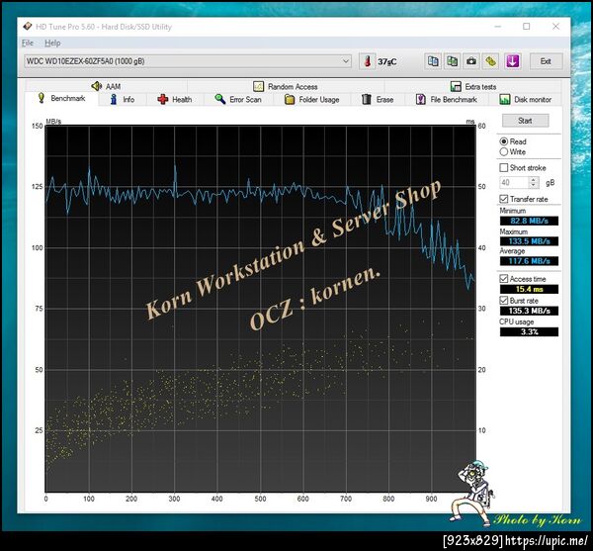Select the Read radio button
This screenshot has width=593, height=551.
(504, 141)
